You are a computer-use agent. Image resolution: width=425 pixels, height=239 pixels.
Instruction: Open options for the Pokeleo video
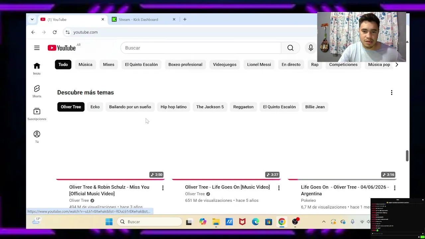click(x=394, y=188)
